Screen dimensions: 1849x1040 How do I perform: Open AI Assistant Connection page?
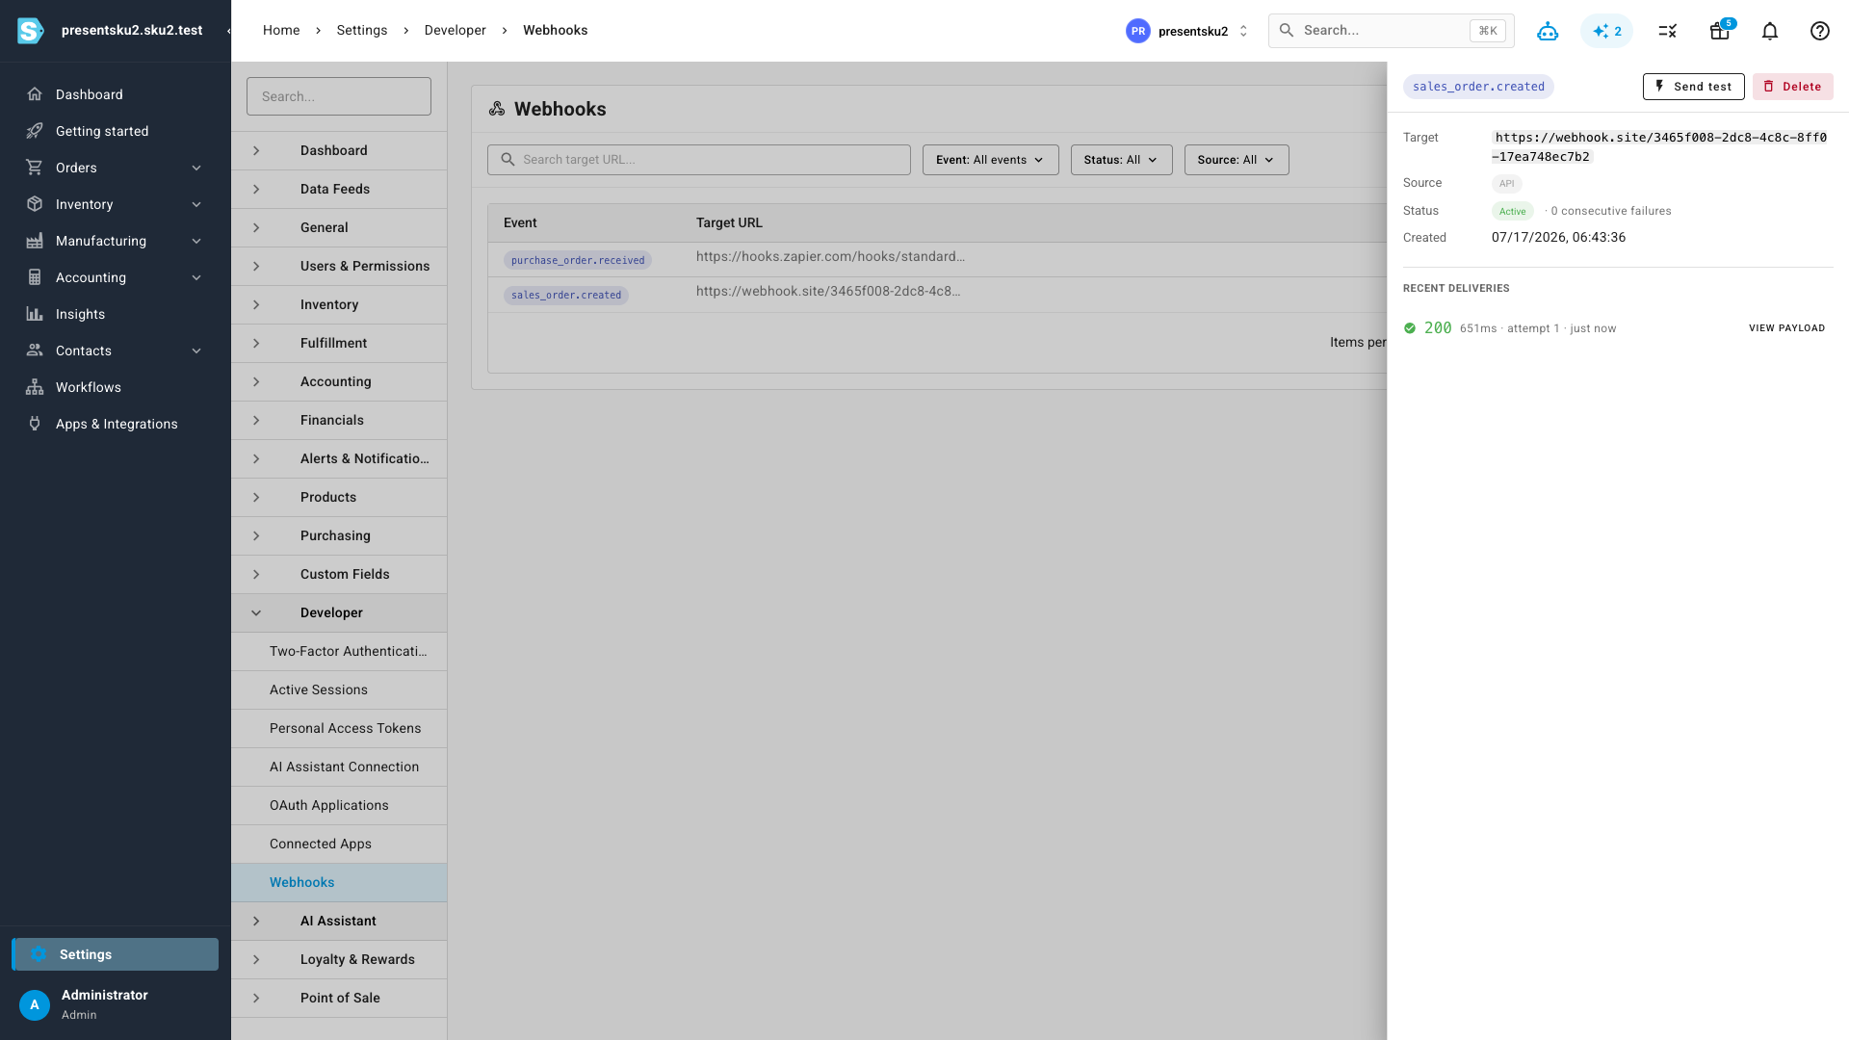pos(339,767)
